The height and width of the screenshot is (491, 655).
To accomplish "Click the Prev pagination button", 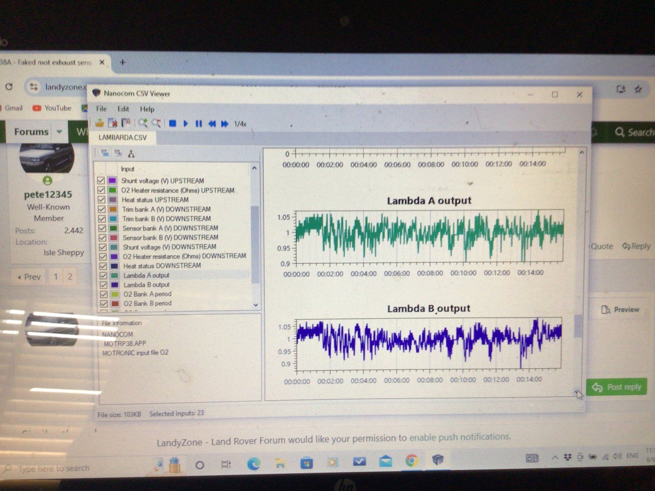I will 29,277.
